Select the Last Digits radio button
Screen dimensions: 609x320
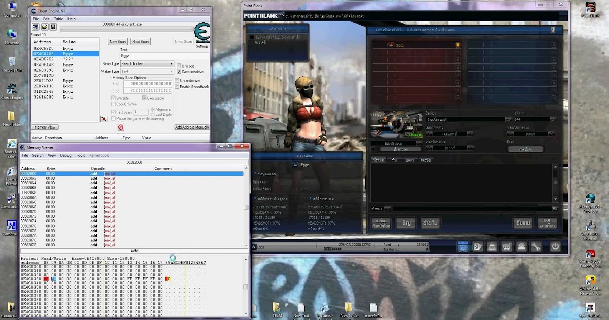tap(153, 114)
